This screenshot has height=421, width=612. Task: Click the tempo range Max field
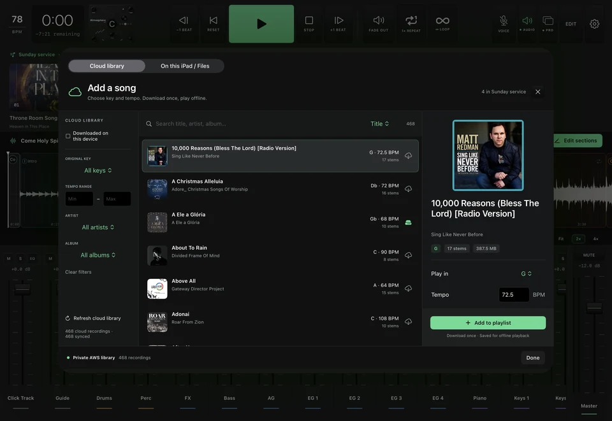click(117, 199)
